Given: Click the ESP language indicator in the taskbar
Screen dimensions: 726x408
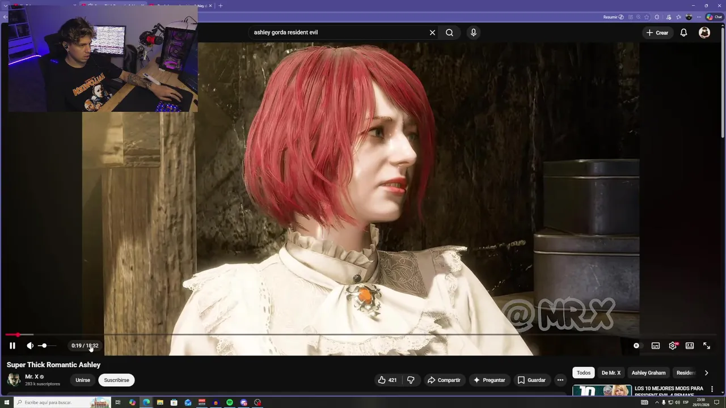Looking at the screenshot, I should [686, 402].
